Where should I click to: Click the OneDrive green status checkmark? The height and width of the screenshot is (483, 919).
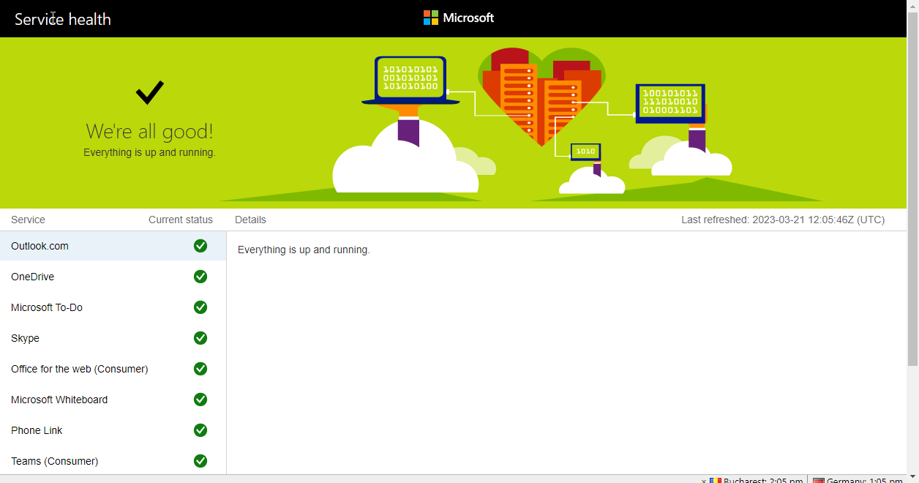[x=200, y=277]
